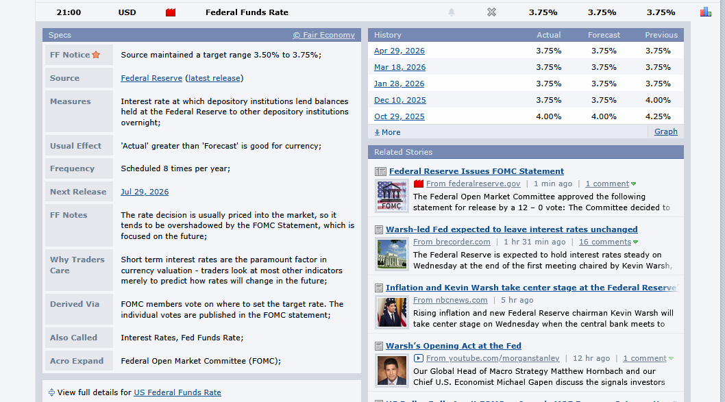Image resolution: width=725 pixels, height=402 pixels.
Task: Open the bar chart graph icon
Action: (706, 12)
